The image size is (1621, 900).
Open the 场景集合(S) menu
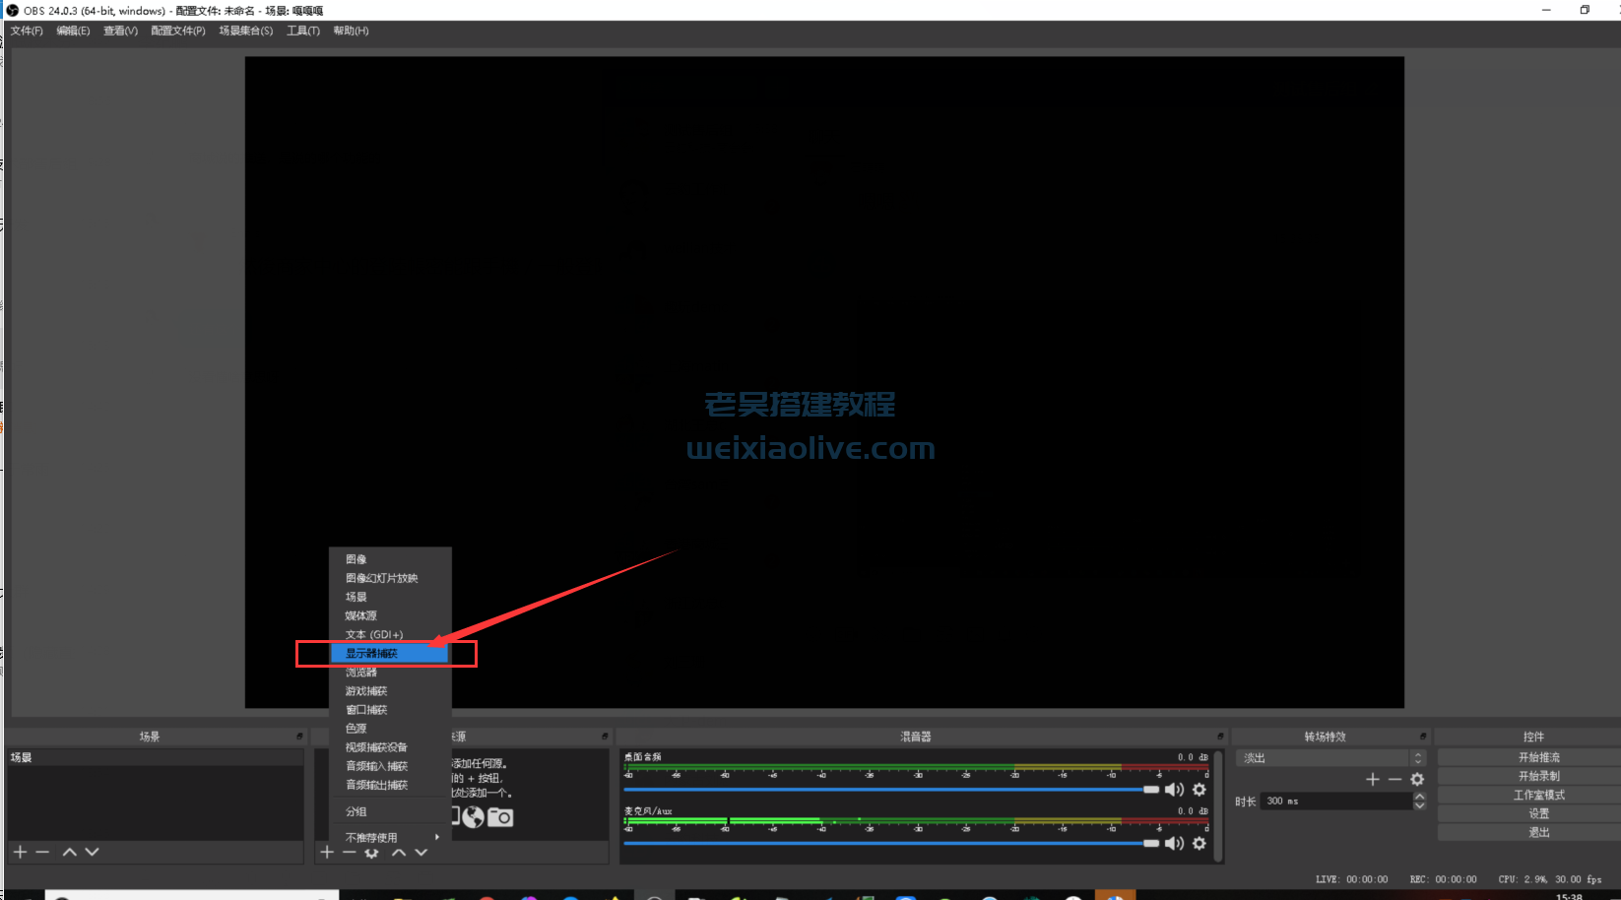tap(245, 31)
